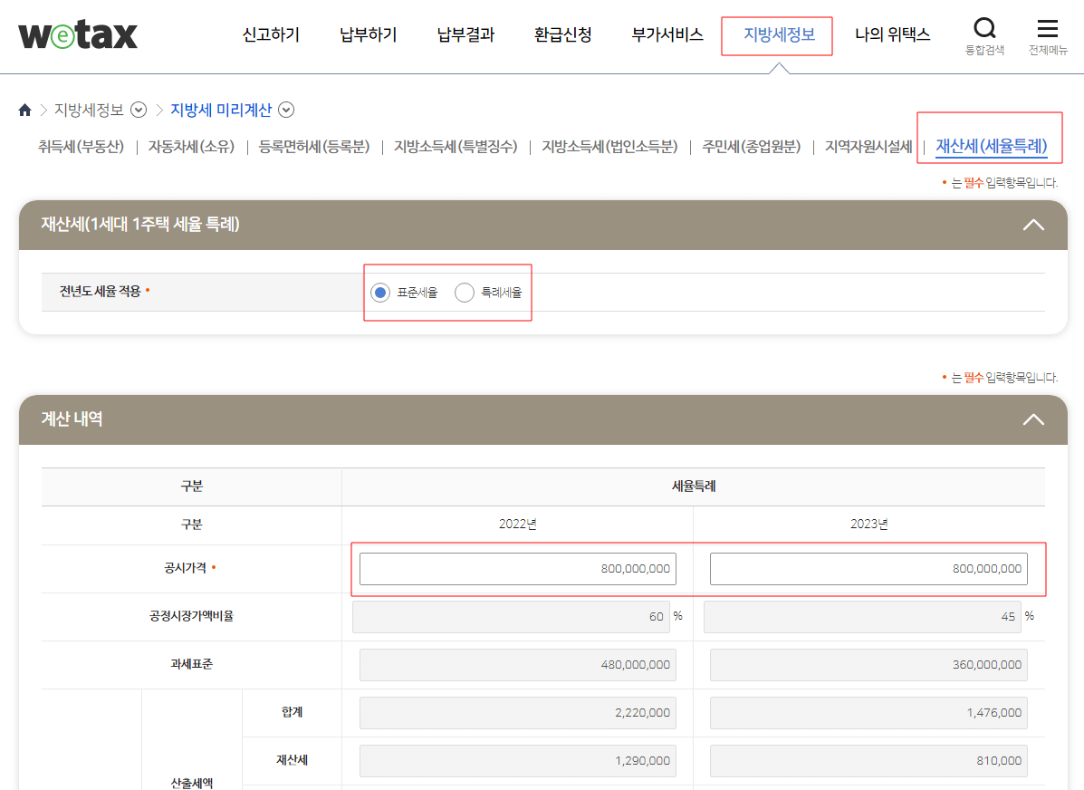
Task: Click the 전년도 세율 적용 label
Action: pyautogui.click(x=101, y=291)
